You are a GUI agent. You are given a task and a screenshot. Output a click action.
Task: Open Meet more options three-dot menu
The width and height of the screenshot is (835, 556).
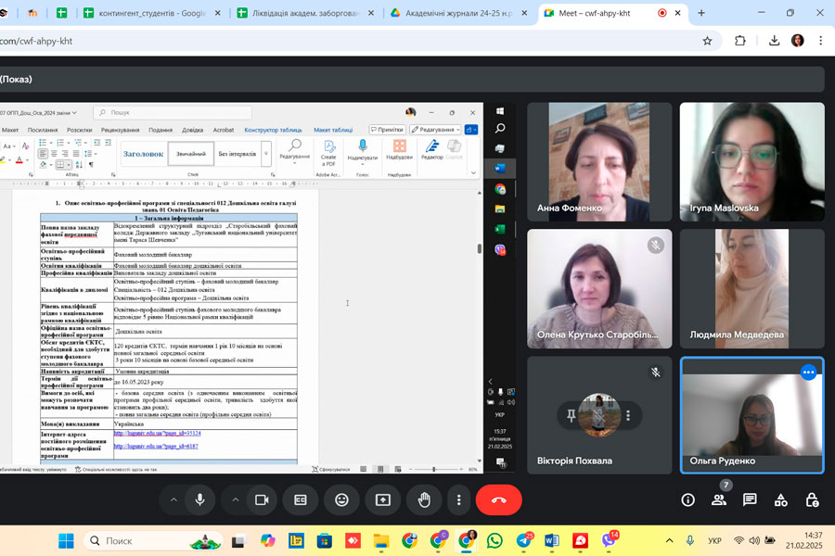(458, 500)
